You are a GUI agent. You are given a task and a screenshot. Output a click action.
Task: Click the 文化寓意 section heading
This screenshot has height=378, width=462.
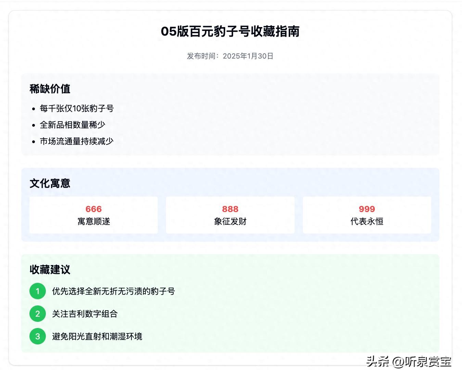click(x=50, y=184)
